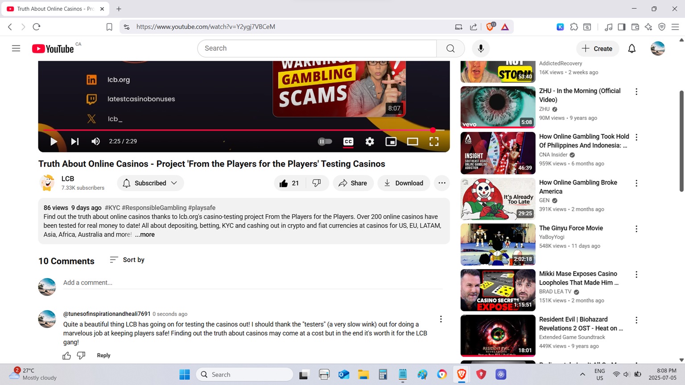Dislike the Truth About Online Casinos video
Image resolution: width=685 pixels, height=385 pixels.
pos(317,183)
